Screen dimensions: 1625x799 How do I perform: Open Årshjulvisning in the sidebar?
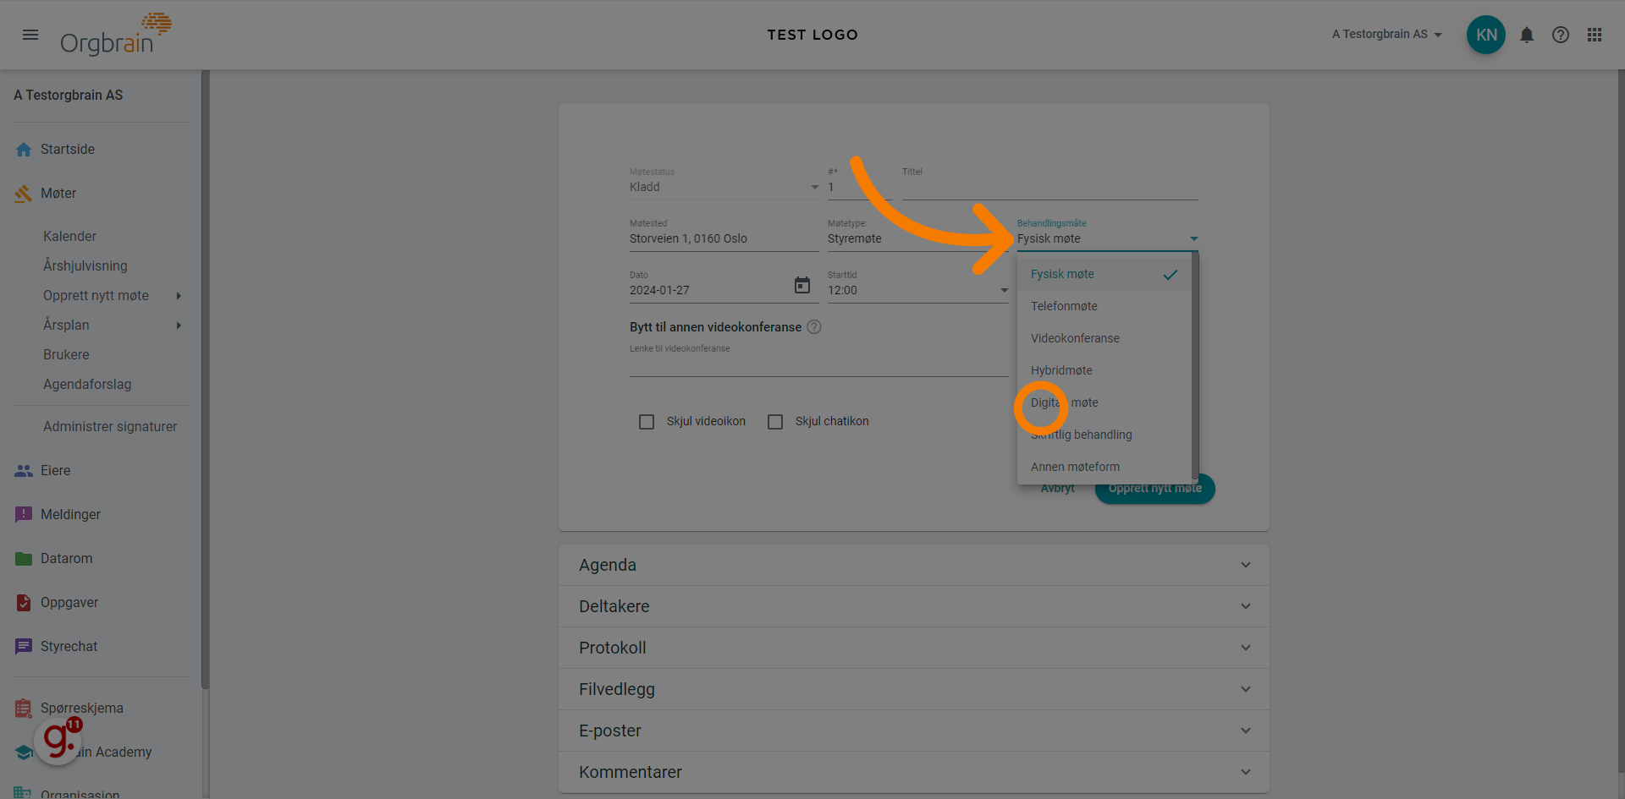[x=85, y=266]
